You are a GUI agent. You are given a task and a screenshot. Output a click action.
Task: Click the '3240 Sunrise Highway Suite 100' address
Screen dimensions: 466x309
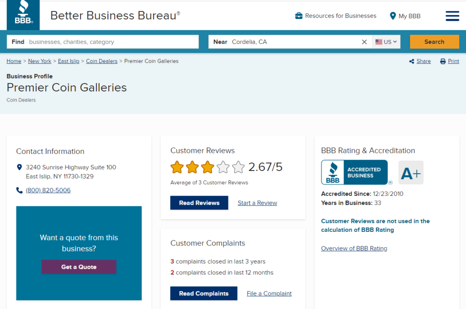point(71,167)
